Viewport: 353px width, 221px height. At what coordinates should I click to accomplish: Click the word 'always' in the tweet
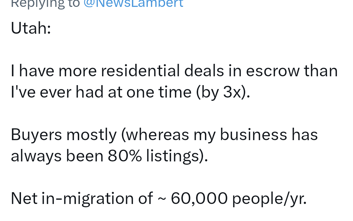(36, 156)
